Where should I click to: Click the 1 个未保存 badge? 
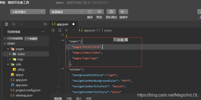[x=31, y=39]
